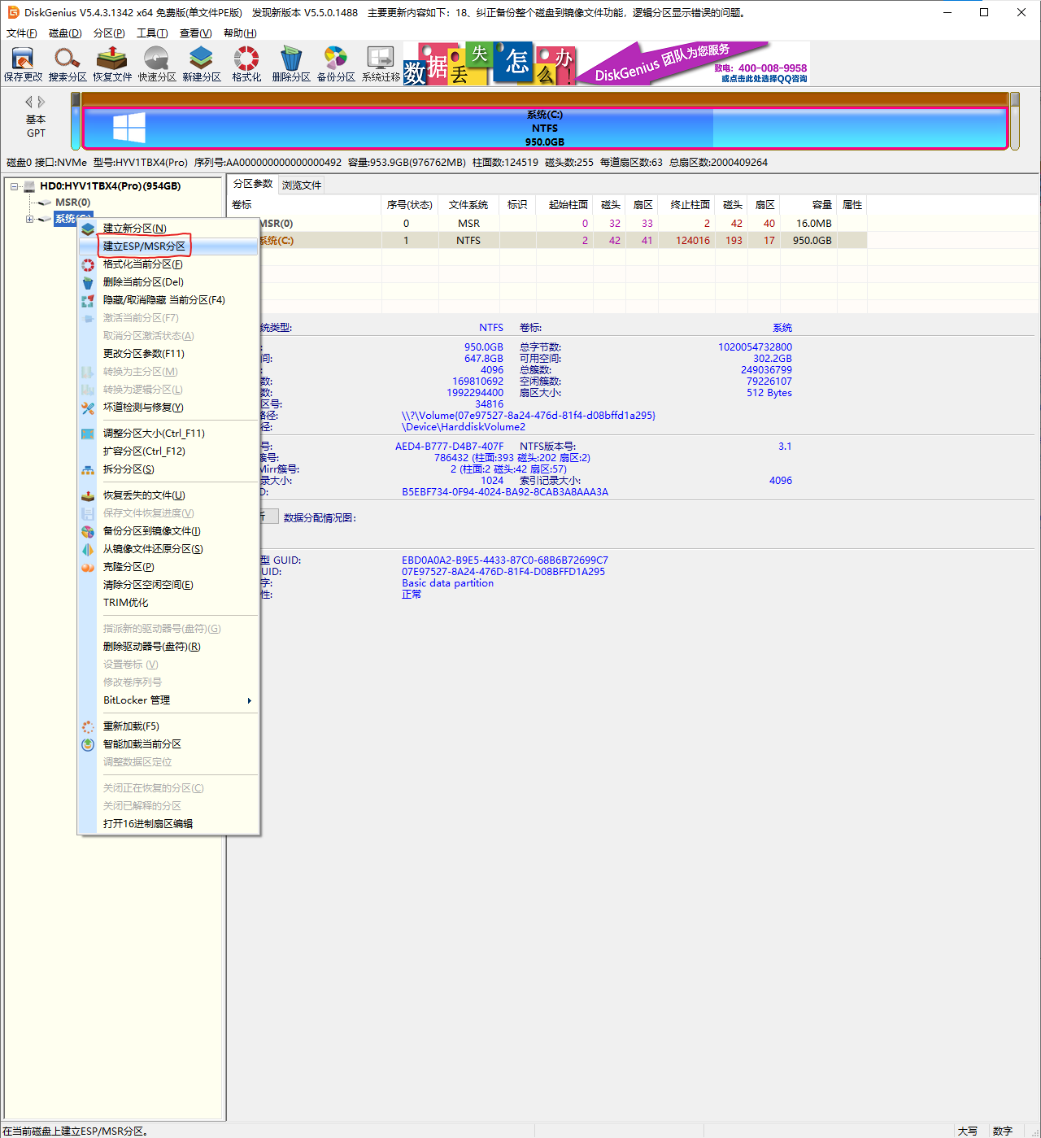Go to next disk with right arrow
Image resolution: width=1041 pixels, height=1138 pixels.
41,102
